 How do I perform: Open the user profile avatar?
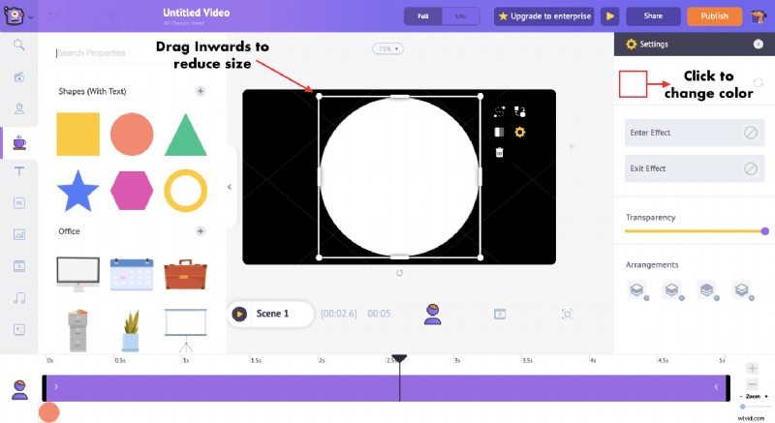click(x=758, y=16)
